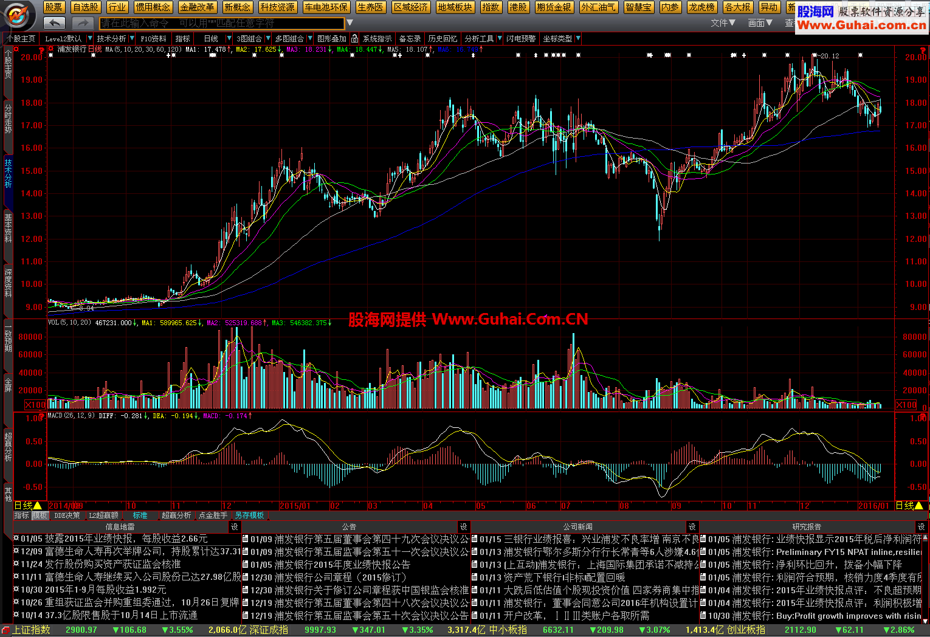Click the 指标 toolbar item
Image resolution: width=930 pixels, height=637 pixels.
(183, 38)
